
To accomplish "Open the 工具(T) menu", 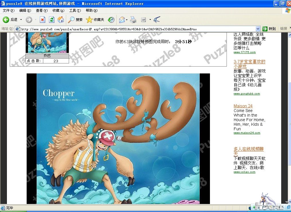I will point(75,11).
